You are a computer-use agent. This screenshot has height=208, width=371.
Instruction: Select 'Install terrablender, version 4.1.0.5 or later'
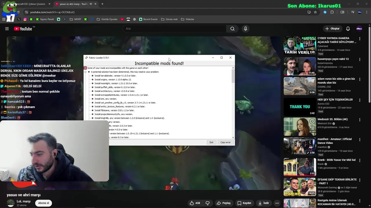coord(115,76)
